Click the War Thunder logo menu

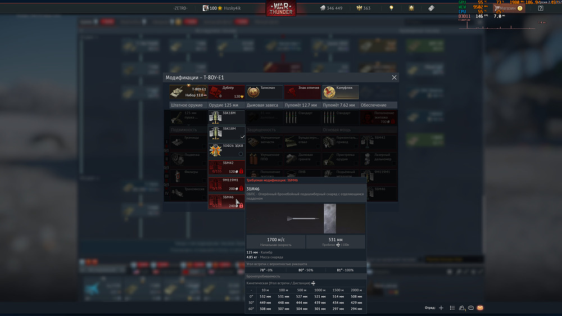(280, 8)
